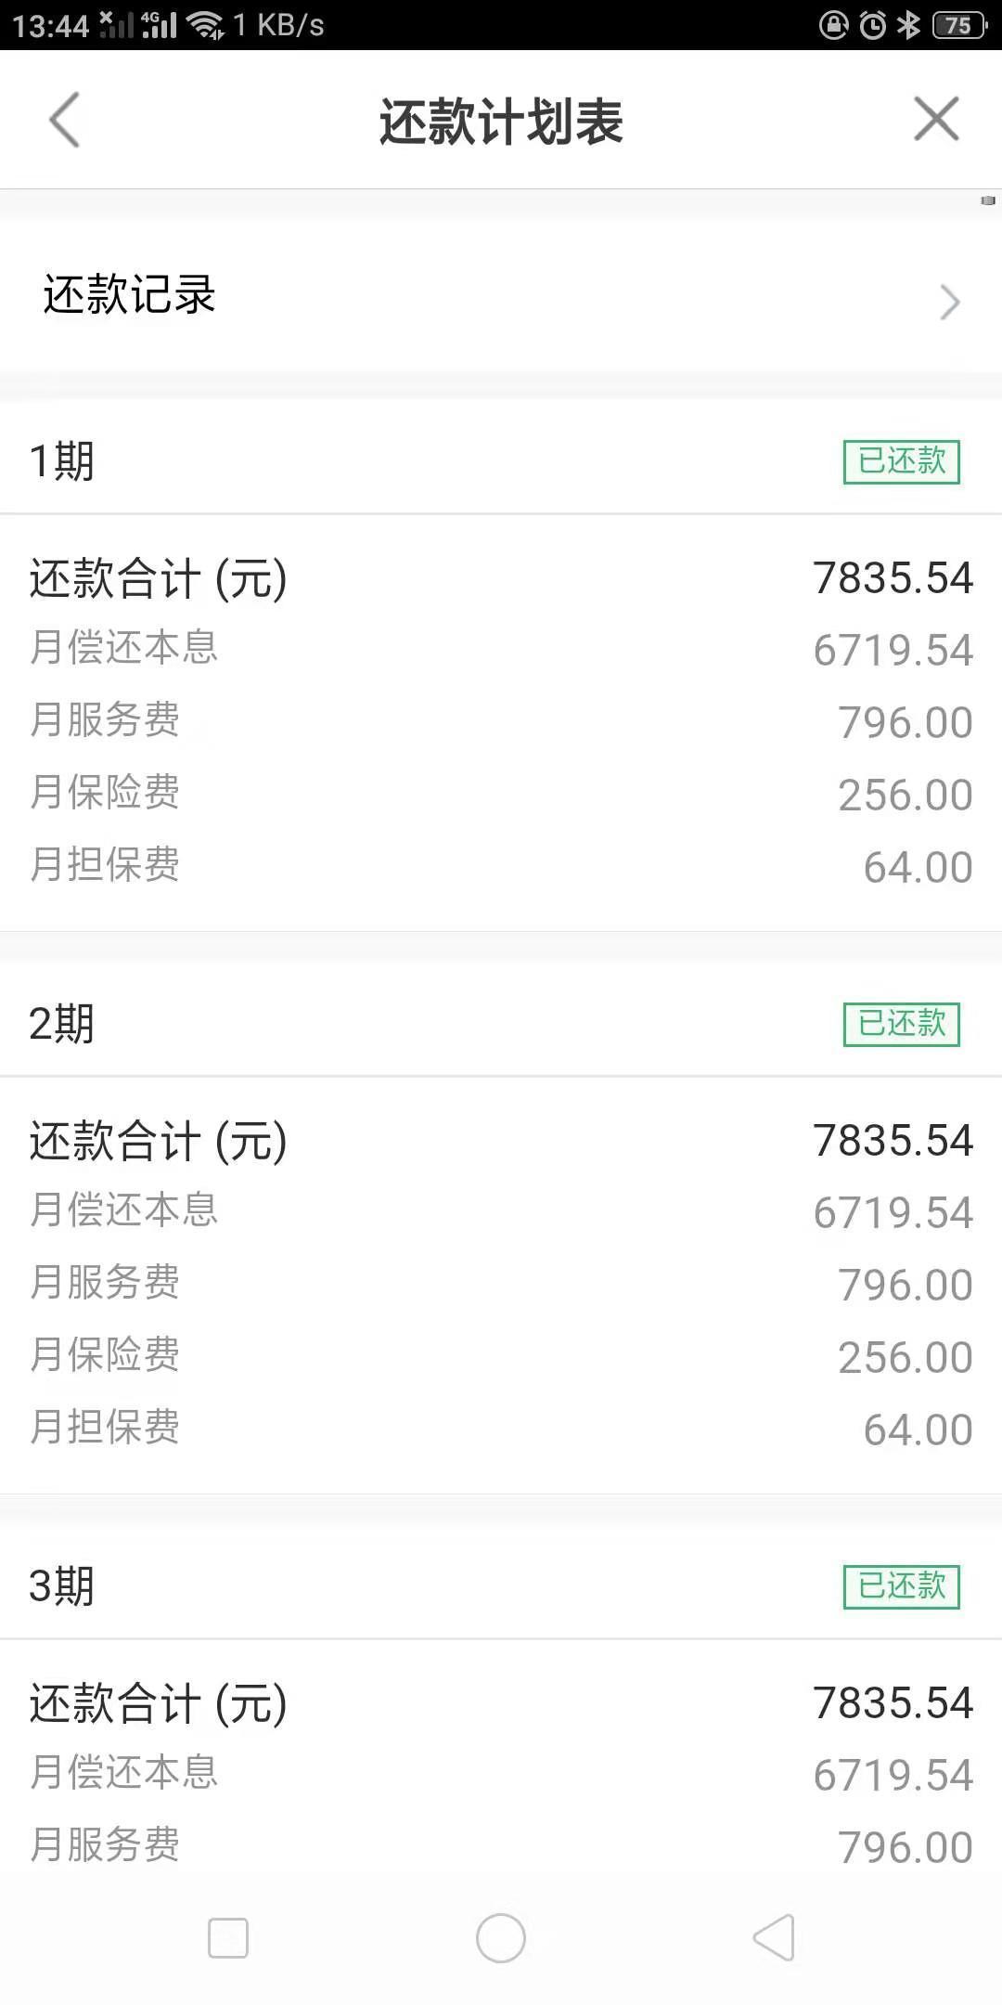Screen dimensions: 1002x2005
Task: Tap the Wi-Fi signal icon
Action: coord(205,25)
